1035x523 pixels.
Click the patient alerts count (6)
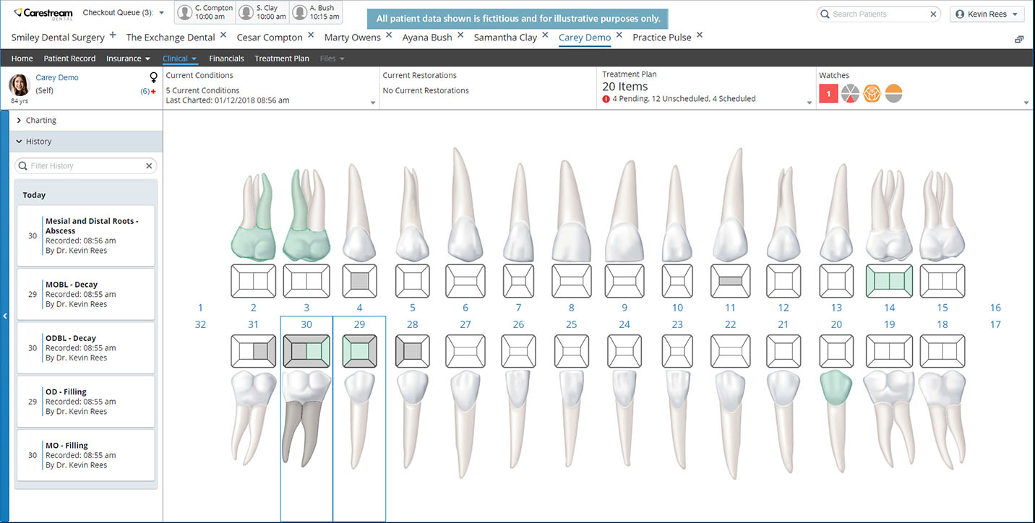pyautogui.click(x=145, y=92)
